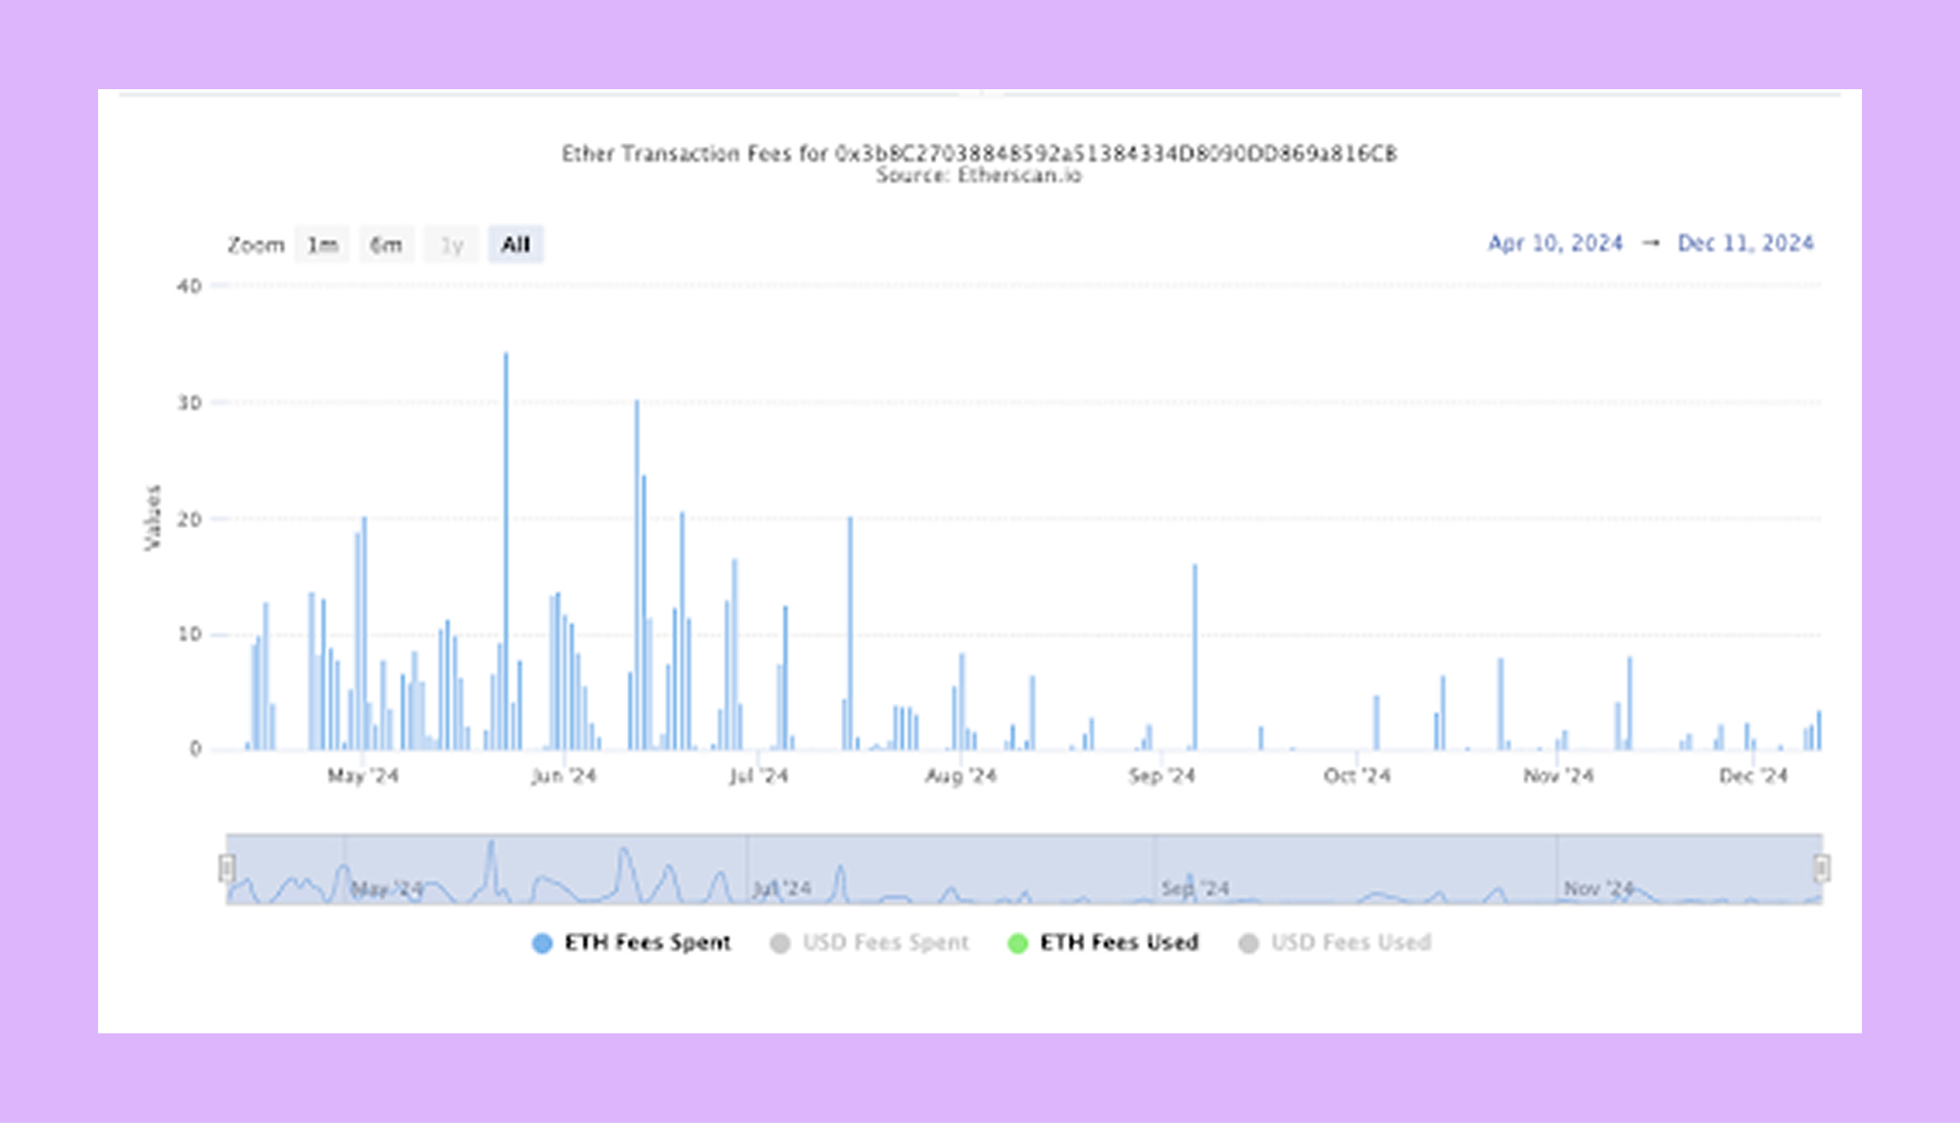This screenshot has height=1123, width=1960.
Task: Click the chart title with wallet address
Action: [978, 154]
